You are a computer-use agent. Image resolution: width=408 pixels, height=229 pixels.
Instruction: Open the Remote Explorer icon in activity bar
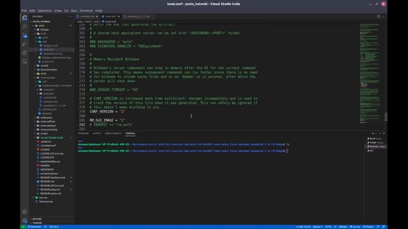(24, 62)
